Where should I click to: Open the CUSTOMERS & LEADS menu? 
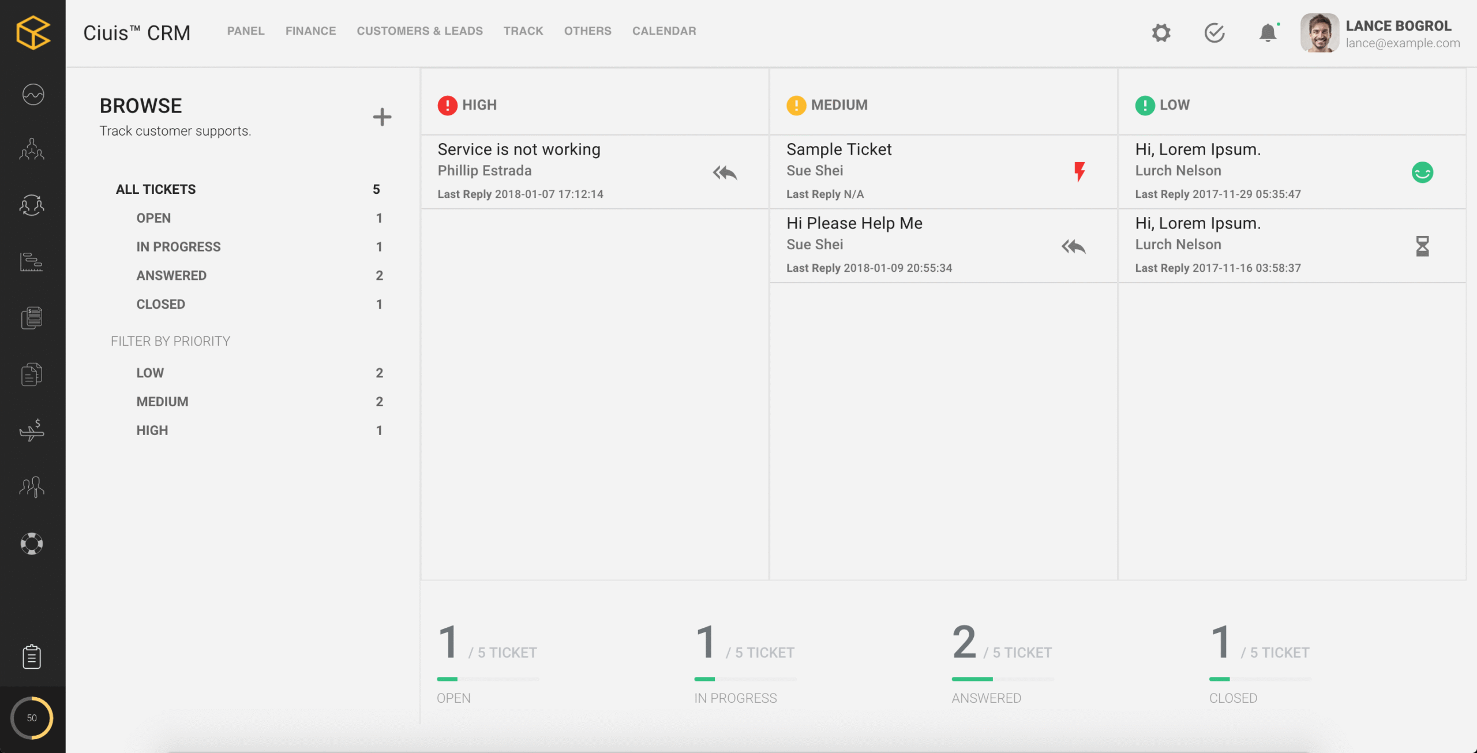419,31
